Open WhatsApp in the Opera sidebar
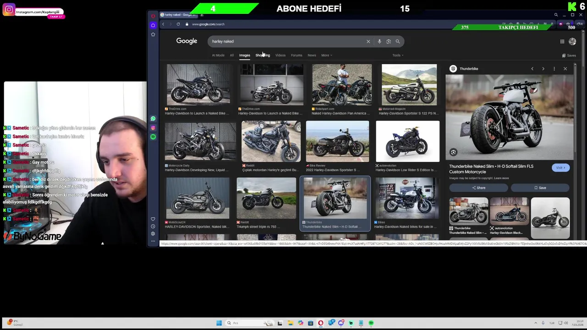This screenshot has height=330, width=587. [x=153, y=119]
